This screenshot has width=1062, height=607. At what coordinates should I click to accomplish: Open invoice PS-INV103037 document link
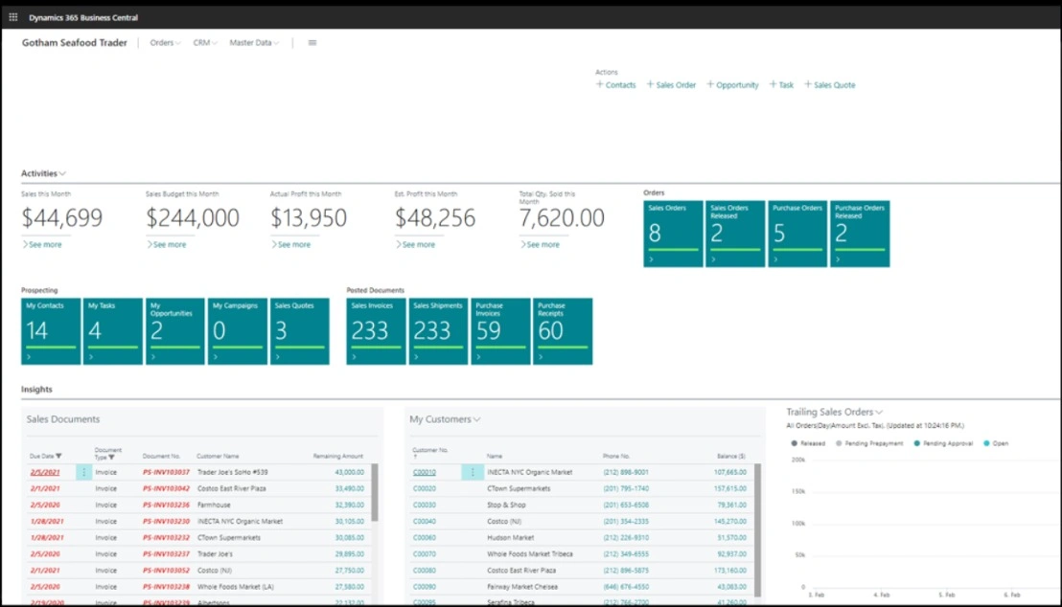(166, 472)
